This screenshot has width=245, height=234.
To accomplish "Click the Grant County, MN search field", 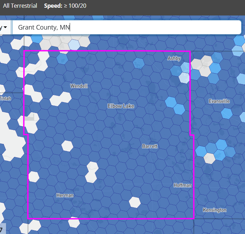I will 127,27.
